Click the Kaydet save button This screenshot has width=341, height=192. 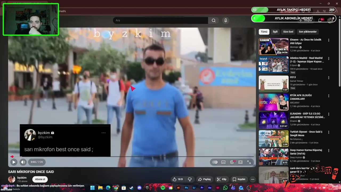click(239, 179)
